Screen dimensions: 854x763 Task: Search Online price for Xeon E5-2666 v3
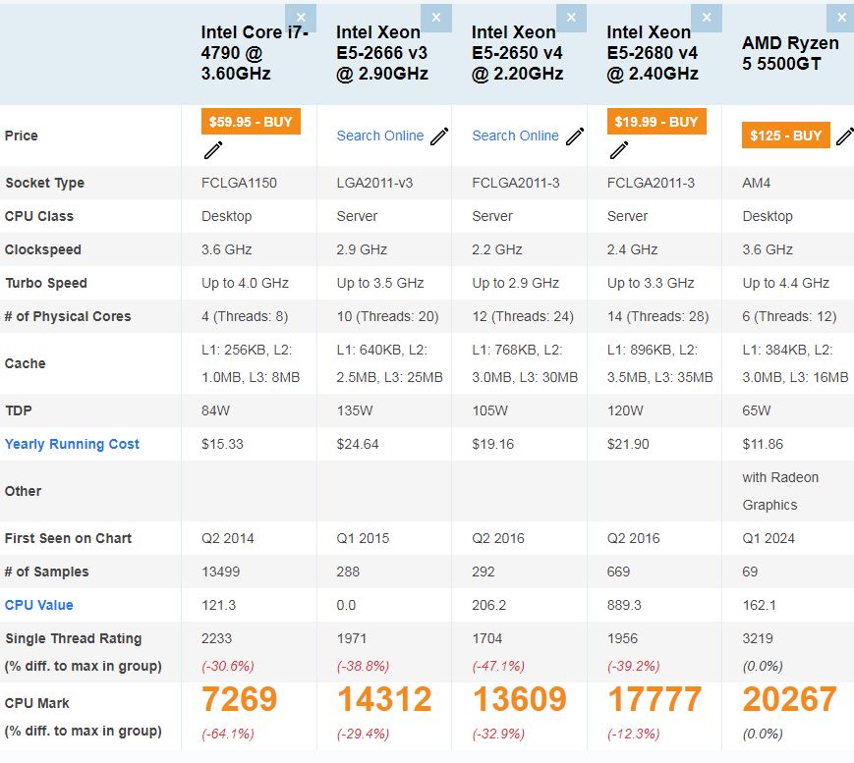pyautogui.click(x=380, y=136)
